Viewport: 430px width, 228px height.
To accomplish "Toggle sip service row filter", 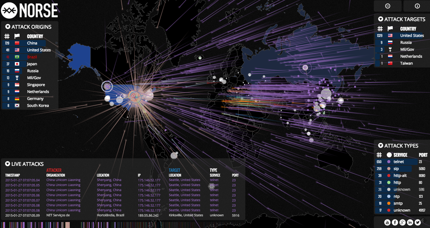I will (x=396, y=169).
